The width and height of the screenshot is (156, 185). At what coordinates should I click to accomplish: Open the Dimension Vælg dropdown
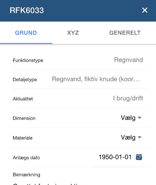click(131, 118)
